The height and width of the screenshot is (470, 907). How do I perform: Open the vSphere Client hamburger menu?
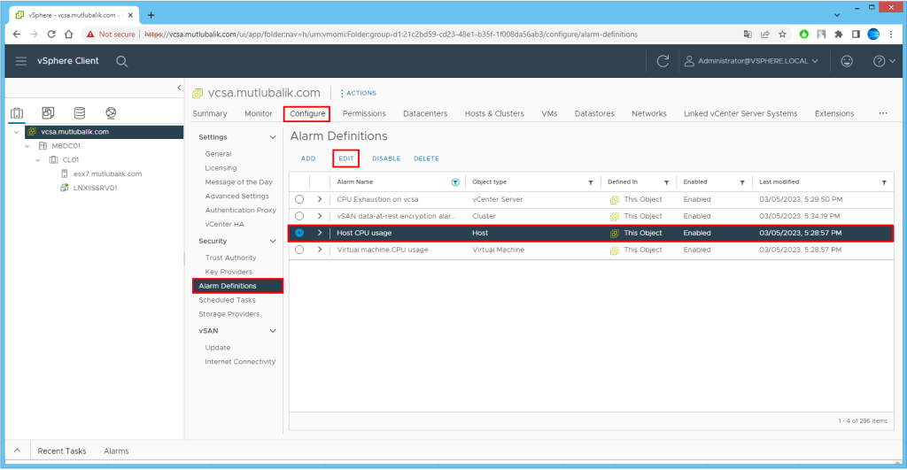pos(21,61)
